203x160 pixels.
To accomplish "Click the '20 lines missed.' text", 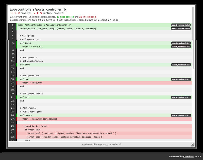I will coord(88,17).
